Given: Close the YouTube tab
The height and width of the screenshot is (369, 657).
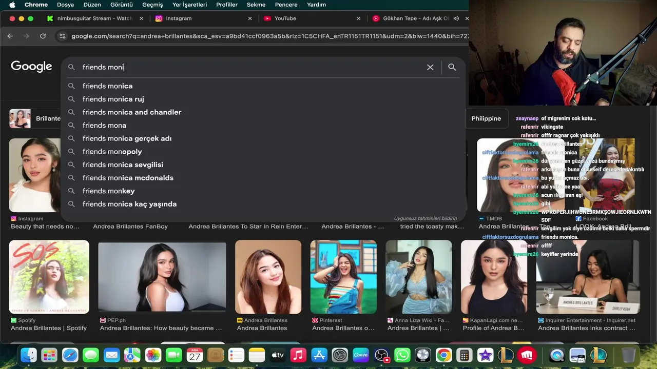Looking at the screenshot, I should point(358,18).
